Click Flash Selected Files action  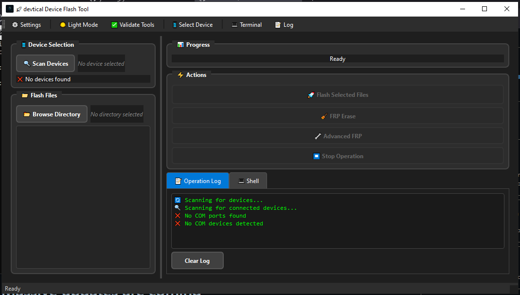(338, 94)
